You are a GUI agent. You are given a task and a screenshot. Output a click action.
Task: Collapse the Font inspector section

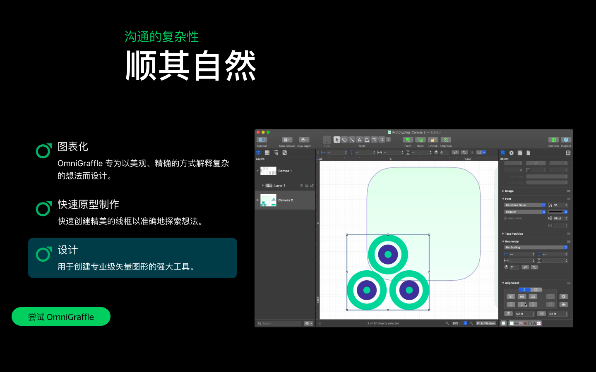[503, 199]
